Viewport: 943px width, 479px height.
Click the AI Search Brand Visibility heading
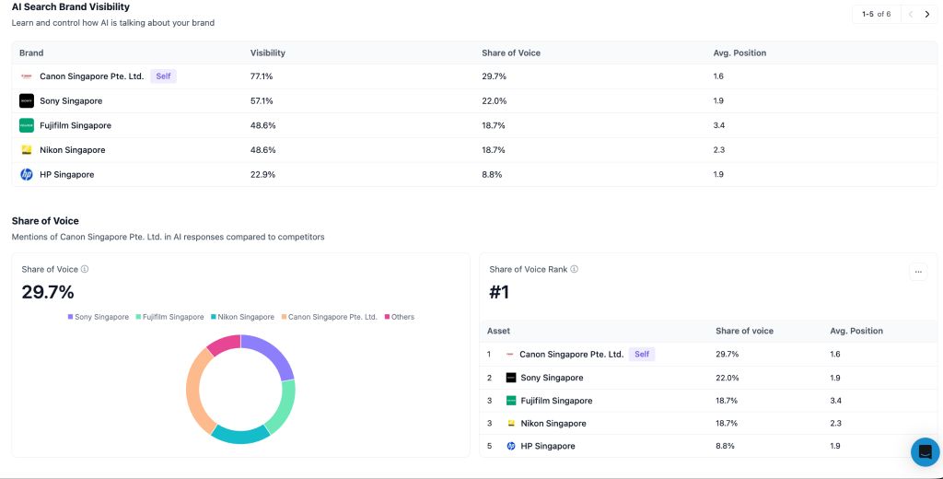coord(70,7)
